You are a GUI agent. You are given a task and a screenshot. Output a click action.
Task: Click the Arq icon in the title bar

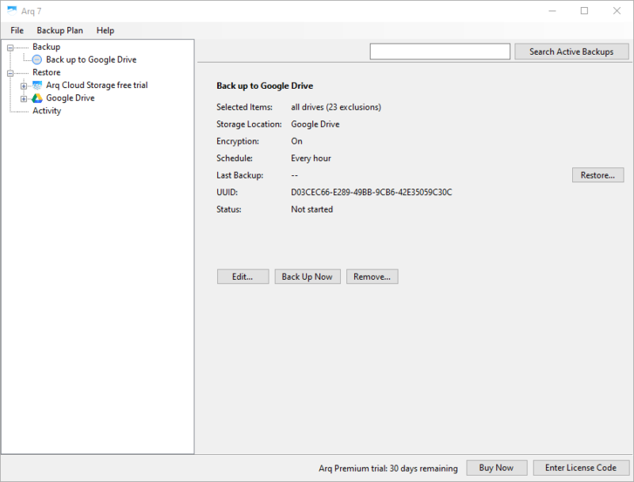pyautogui.click(x=11, y=11)
